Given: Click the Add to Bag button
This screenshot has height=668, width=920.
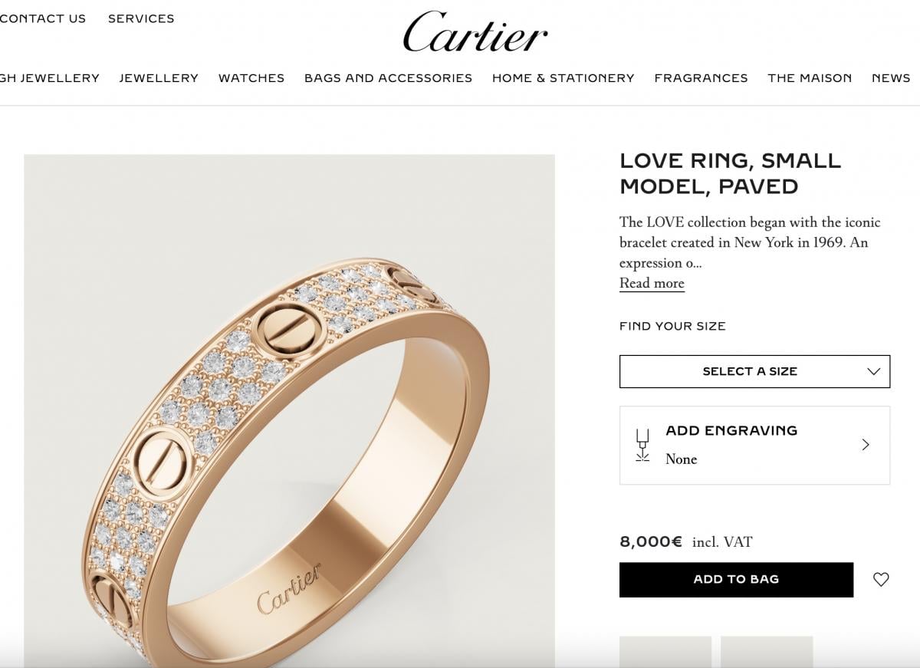Looking at the screenshot, I should coord(736,580).
